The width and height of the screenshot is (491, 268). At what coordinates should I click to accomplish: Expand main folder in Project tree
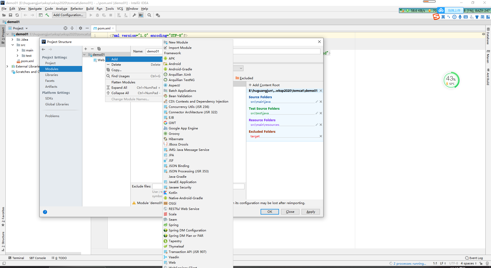pyautogui.click(x=17, y=50)
